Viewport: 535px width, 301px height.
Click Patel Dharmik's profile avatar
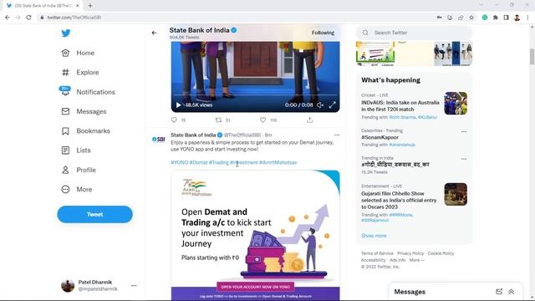coord(68,286)
